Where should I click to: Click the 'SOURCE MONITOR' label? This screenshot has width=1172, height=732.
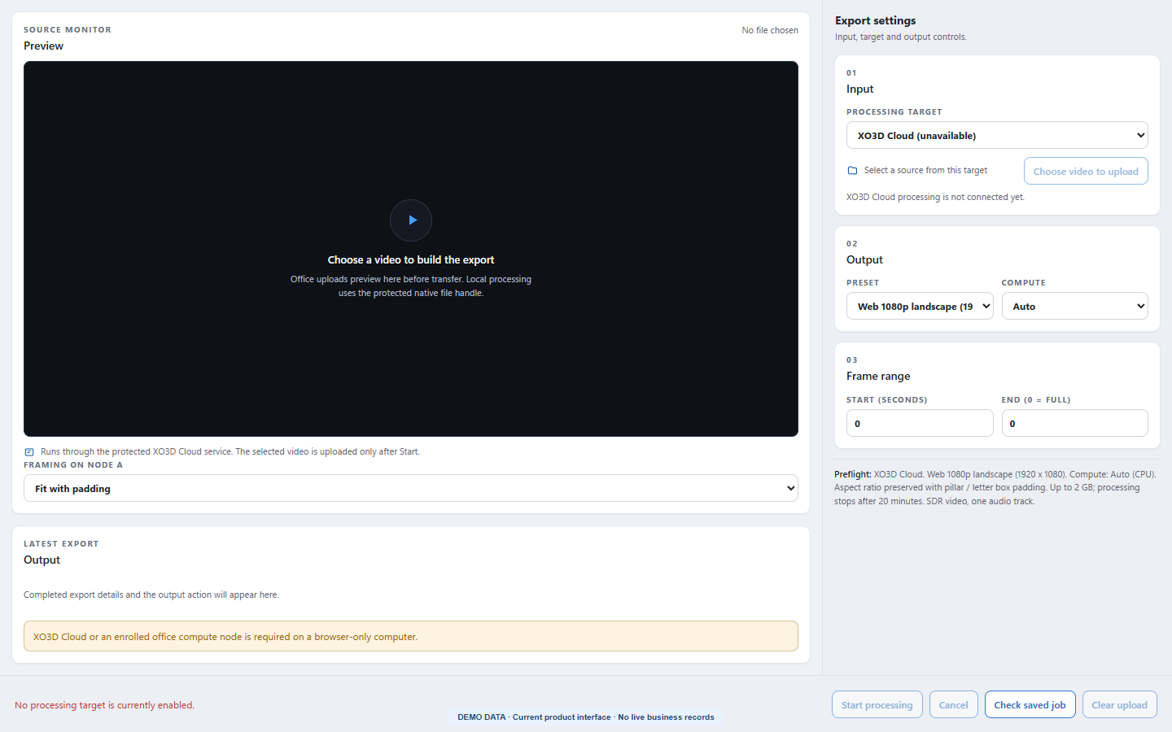[68, 30]
